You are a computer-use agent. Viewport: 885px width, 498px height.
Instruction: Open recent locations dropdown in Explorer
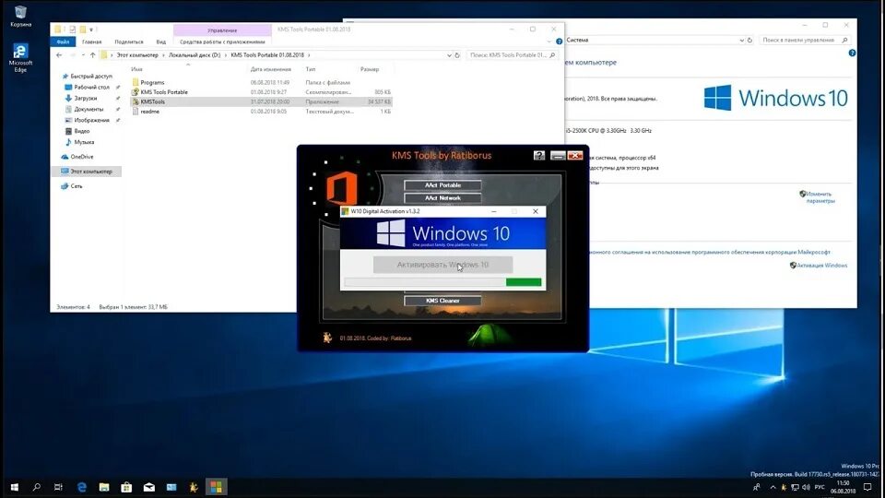[83, 55]
